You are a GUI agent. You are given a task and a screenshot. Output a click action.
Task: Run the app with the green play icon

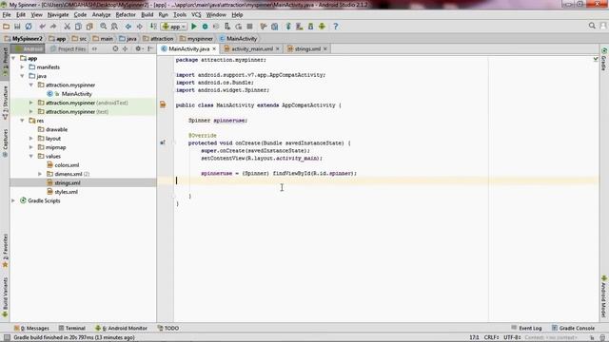click(194, 27)
